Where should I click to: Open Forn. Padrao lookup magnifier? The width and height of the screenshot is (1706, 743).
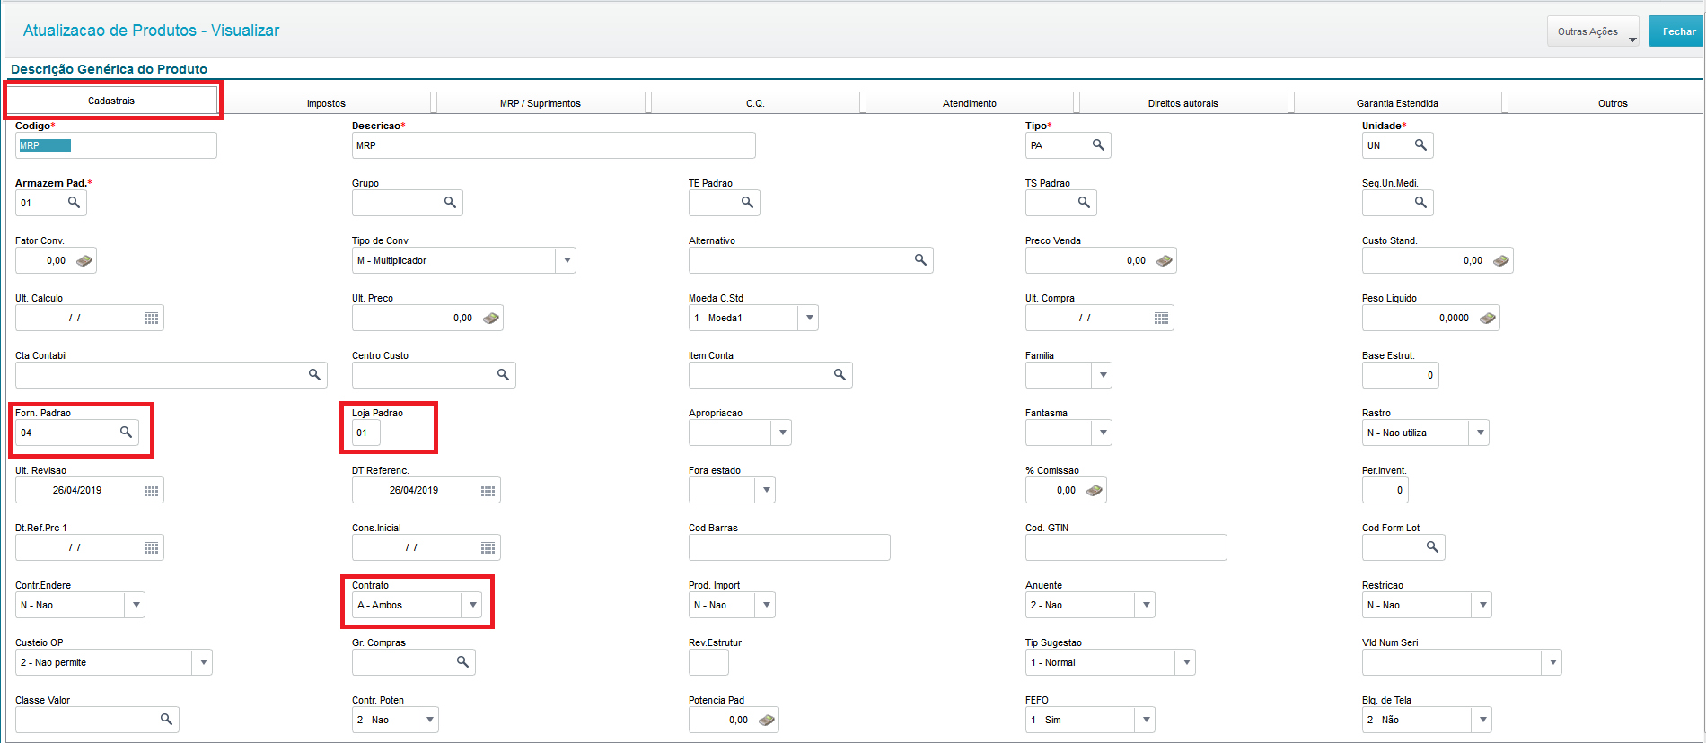126,433
